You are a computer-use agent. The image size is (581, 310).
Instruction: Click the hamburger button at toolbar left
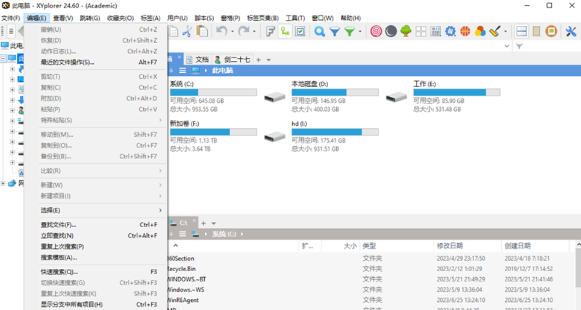[x=11, y=32]
